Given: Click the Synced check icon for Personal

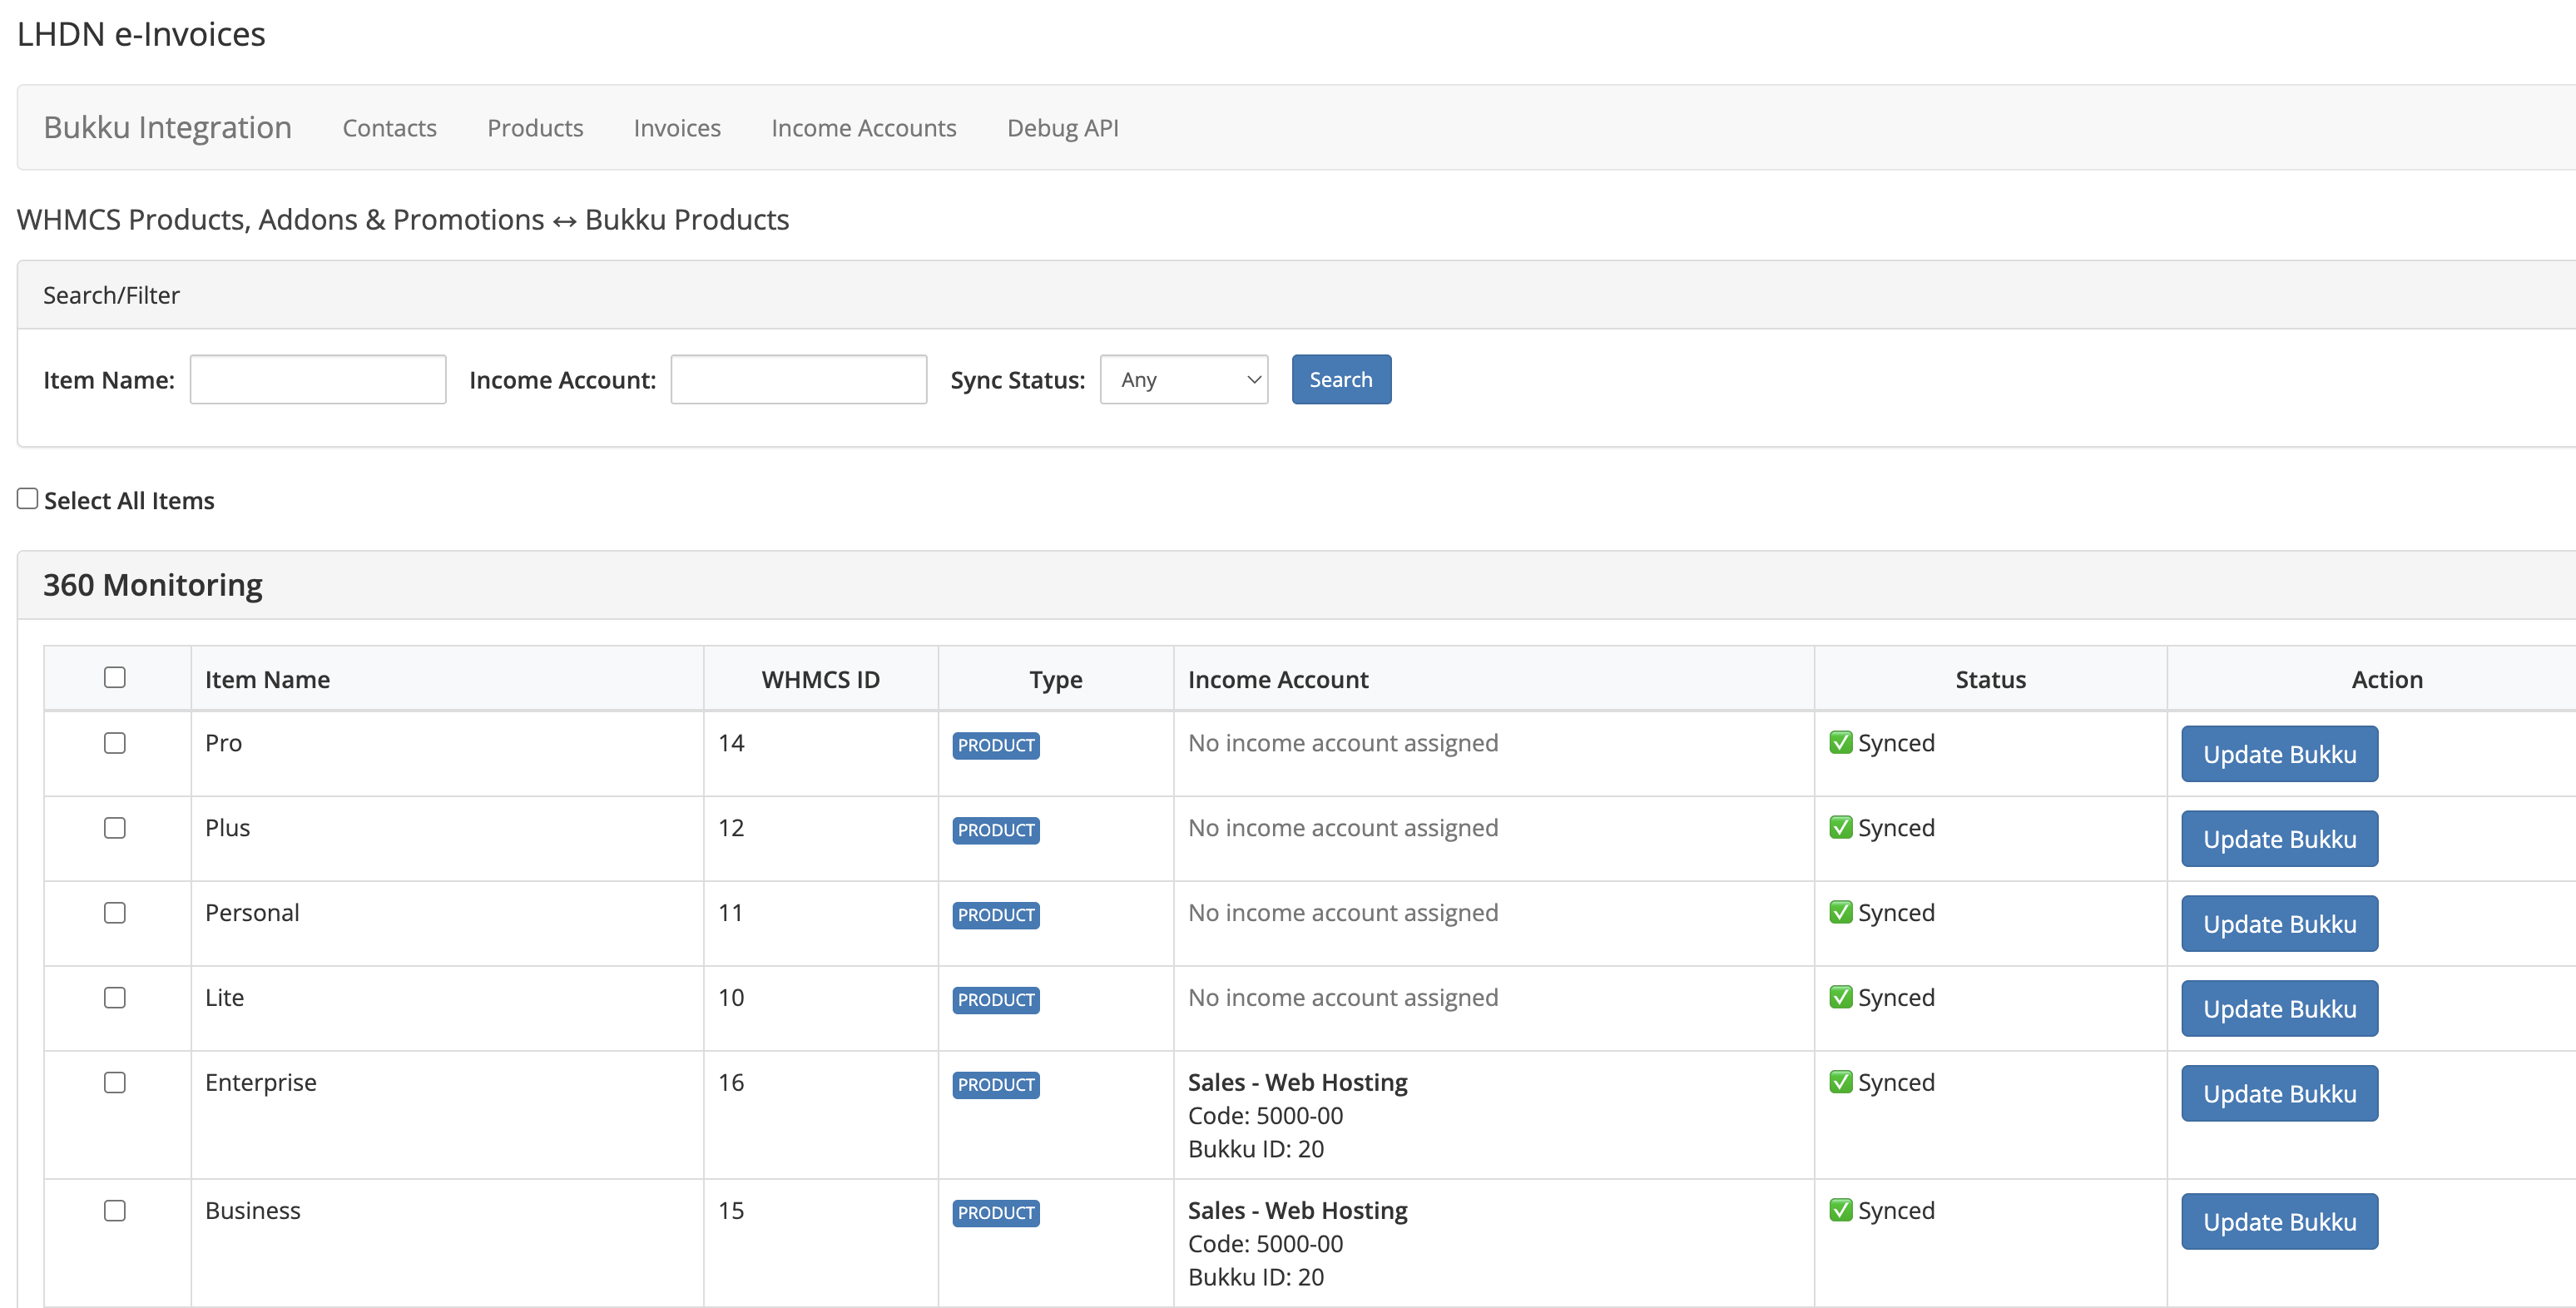Looking at the screenshot, I should [x=1840, y=912].
